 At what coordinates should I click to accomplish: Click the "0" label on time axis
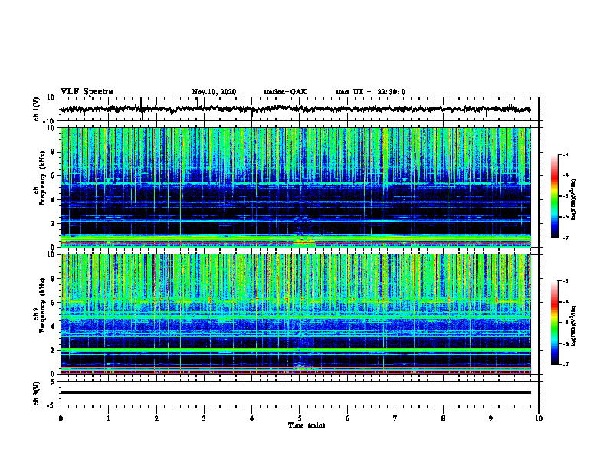tap(61, 418)
